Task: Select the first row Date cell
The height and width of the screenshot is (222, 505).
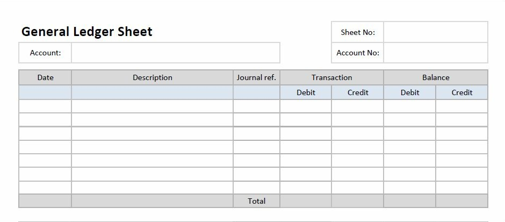Action: 45,106
